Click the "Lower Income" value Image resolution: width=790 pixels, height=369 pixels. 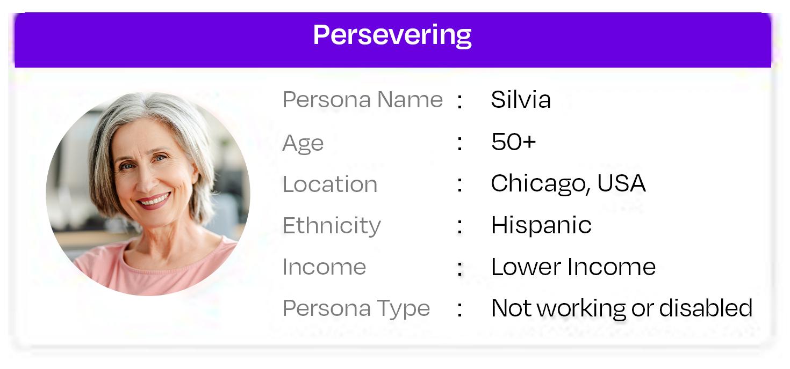click(573, 267)
